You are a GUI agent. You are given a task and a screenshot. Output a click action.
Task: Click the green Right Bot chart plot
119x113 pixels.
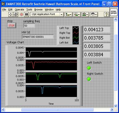[x=51, y=78]
